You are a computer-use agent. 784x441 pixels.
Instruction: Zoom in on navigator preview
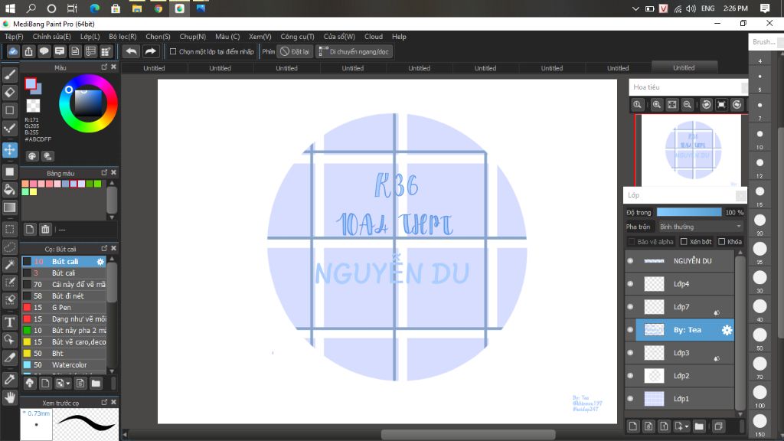[656, 104]
